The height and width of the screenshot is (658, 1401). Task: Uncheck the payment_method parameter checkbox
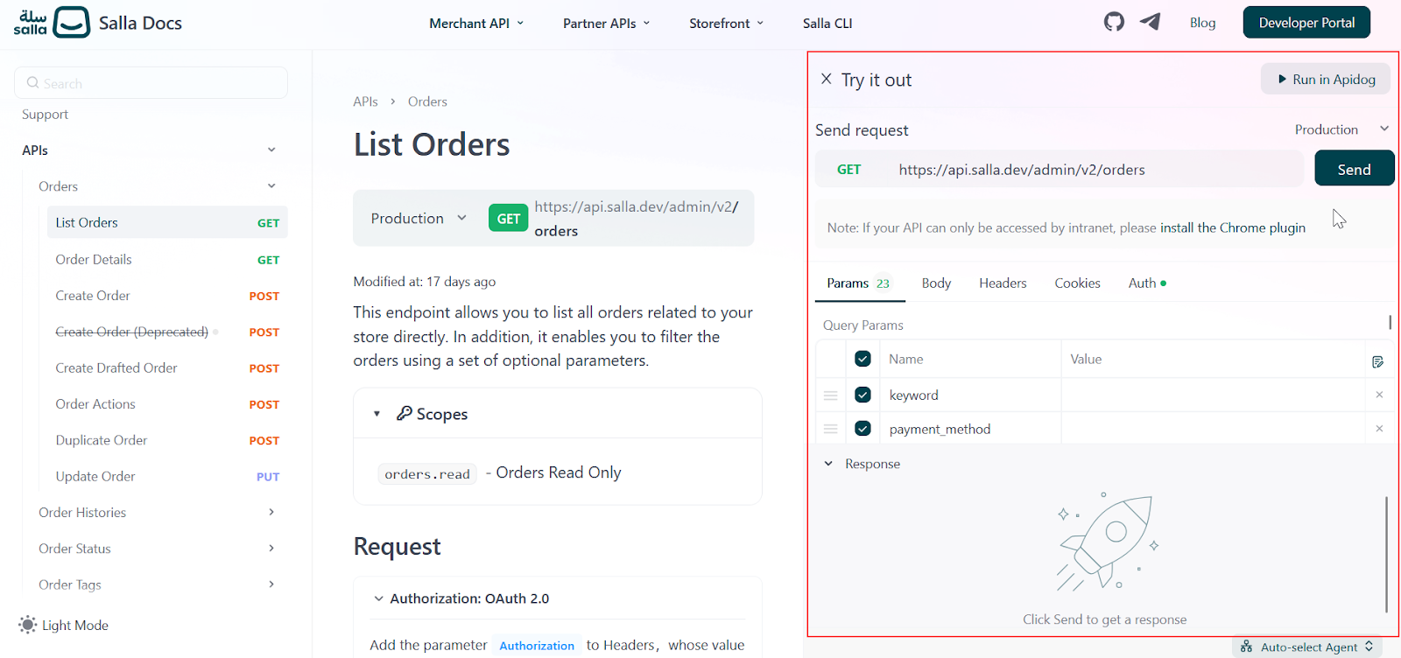tap(862, 429)
